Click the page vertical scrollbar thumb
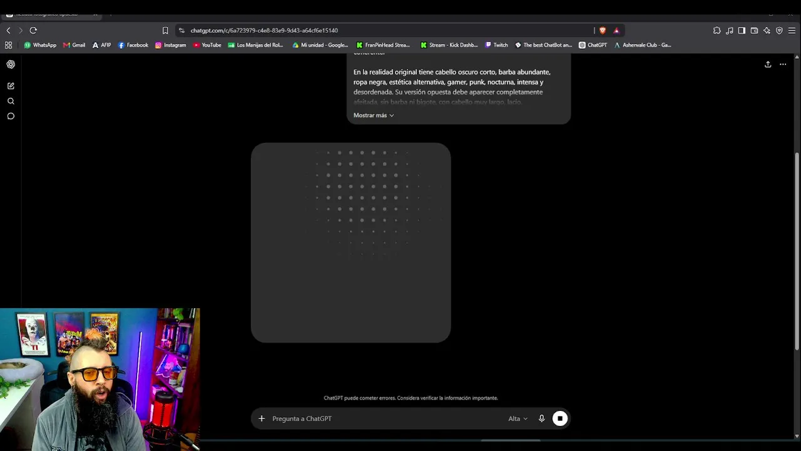 click(x=797, y=251)
